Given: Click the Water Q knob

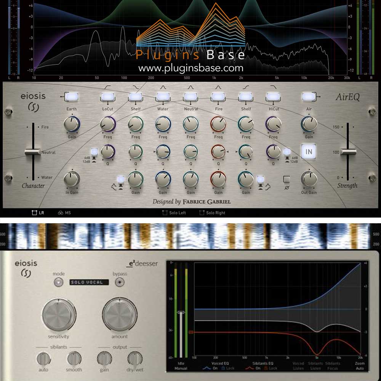Looking at the screenshot, I should [x=163, y=152].
